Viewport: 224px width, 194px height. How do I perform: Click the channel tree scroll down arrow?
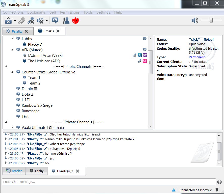pyautogui.click(x=150, y=126)
